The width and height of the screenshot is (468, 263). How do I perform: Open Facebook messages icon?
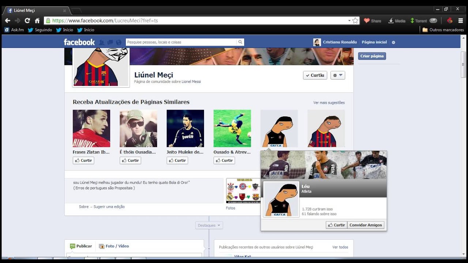(x=110, y=42)
